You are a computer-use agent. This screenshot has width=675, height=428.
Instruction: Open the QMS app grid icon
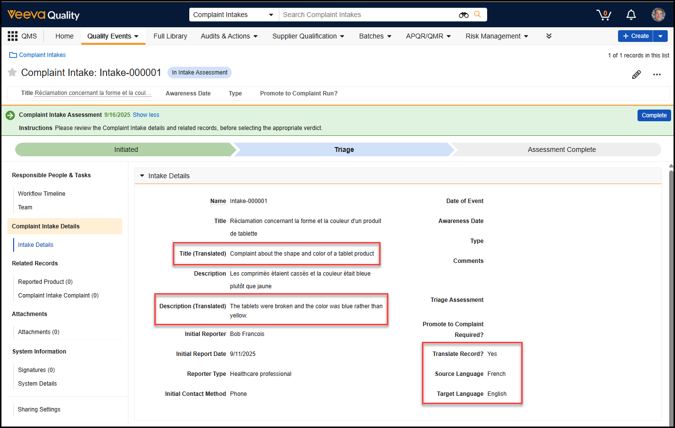pyautogui.click(x=13, y=36)
